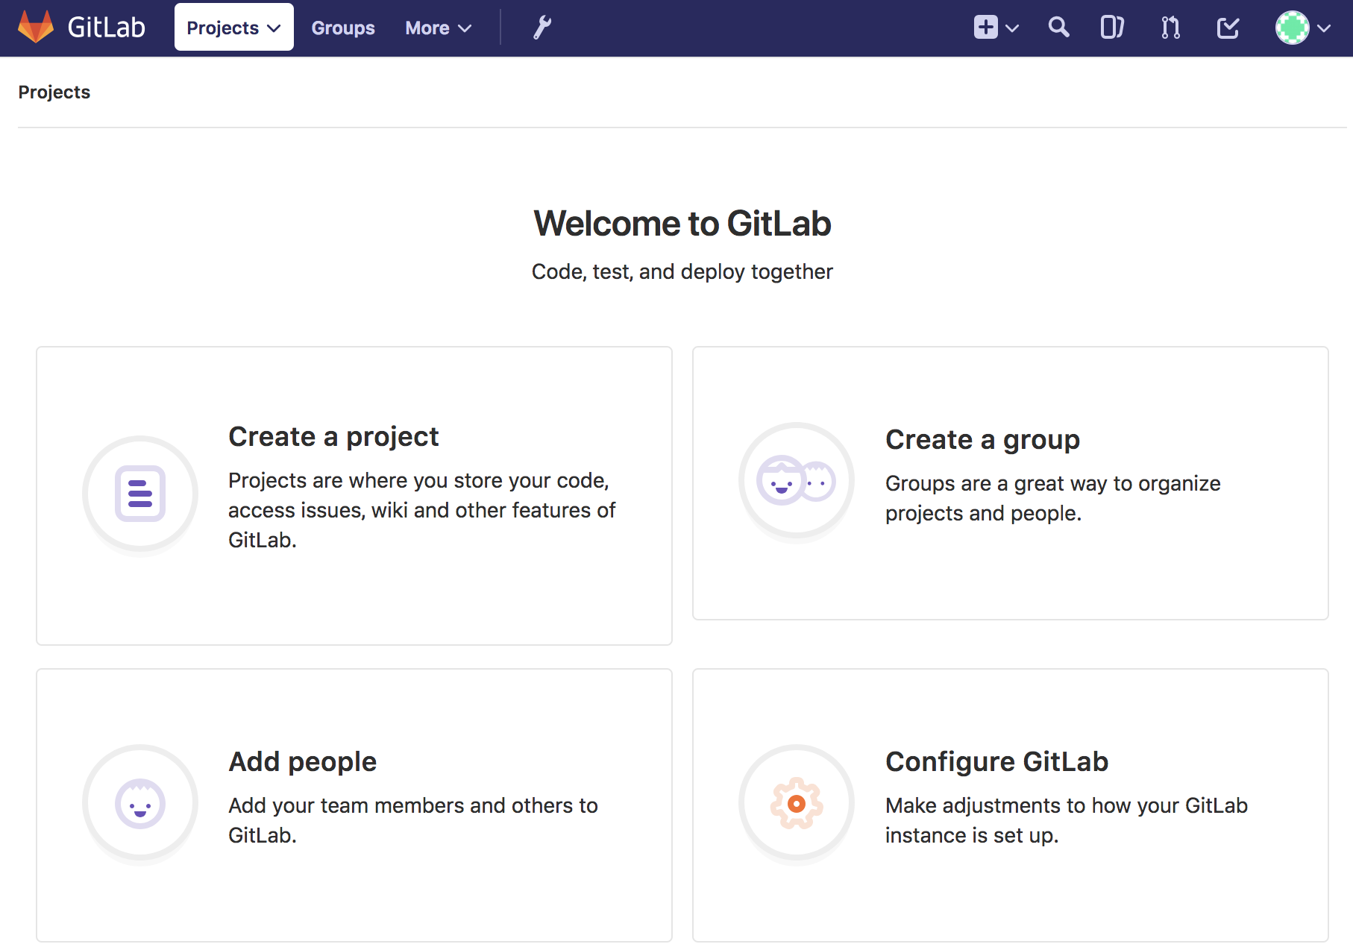Open the Issues icon in the top bar
This screenshot has height=950, width=1353.
(x=1111, y=28)
